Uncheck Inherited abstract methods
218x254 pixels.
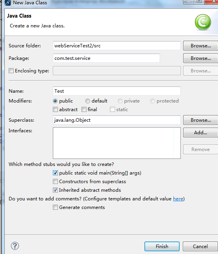click(x=55, y=190)
